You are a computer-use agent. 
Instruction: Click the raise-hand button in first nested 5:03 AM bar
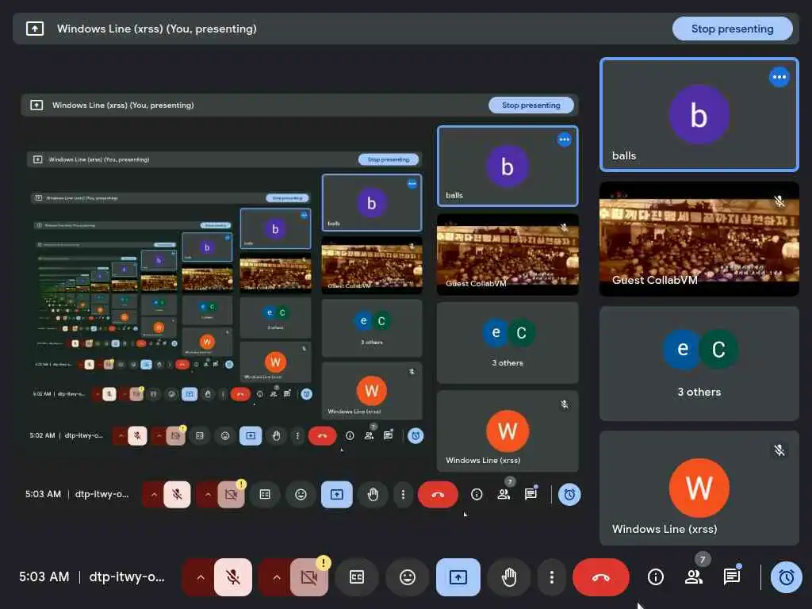(x=373, y=495)
